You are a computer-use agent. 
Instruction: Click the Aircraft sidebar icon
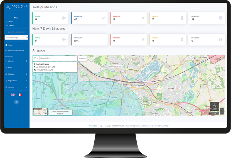coord(6,61)
